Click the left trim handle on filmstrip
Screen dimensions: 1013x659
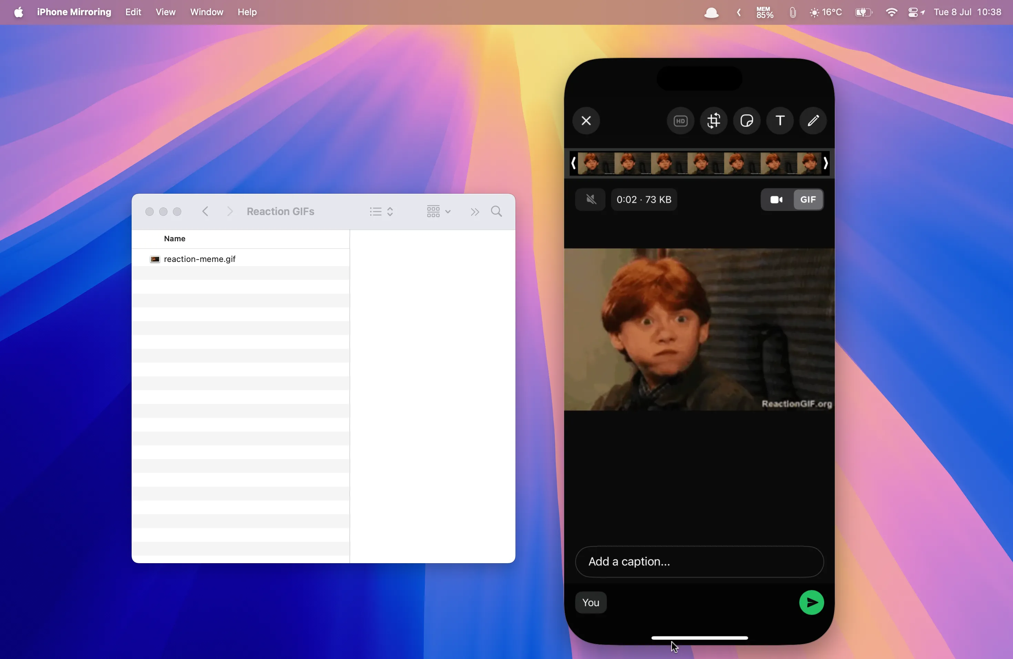coord(573,163)
